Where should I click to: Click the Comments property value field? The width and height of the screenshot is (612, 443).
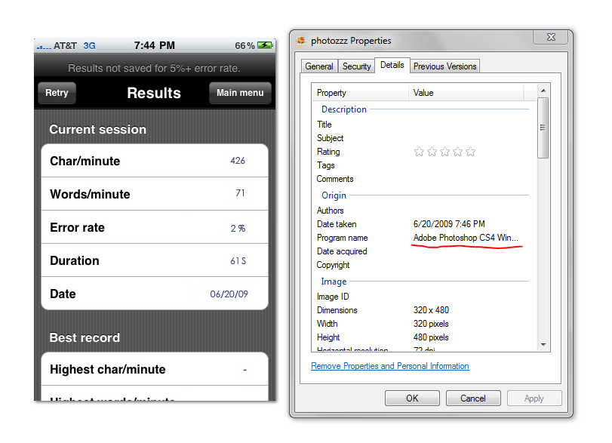(x=470, y=179)
